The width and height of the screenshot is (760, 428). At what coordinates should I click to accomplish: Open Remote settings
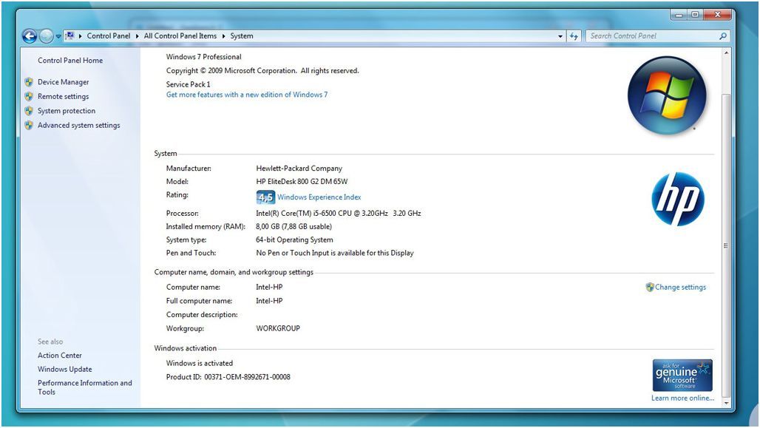pos(62,96)
